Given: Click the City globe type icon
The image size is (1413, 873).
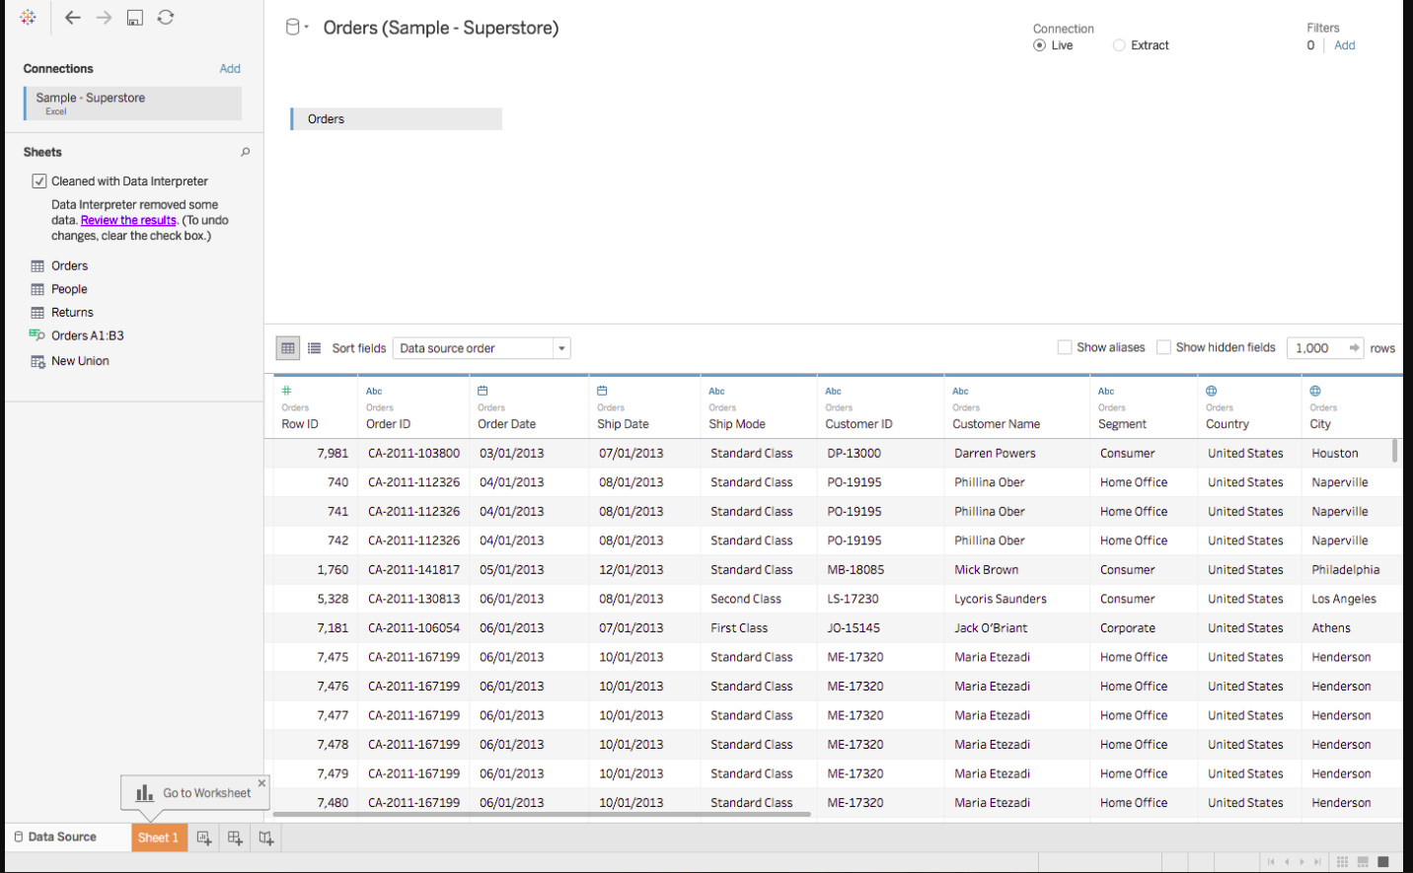Looking at the screenshot, I should 1315,391.
